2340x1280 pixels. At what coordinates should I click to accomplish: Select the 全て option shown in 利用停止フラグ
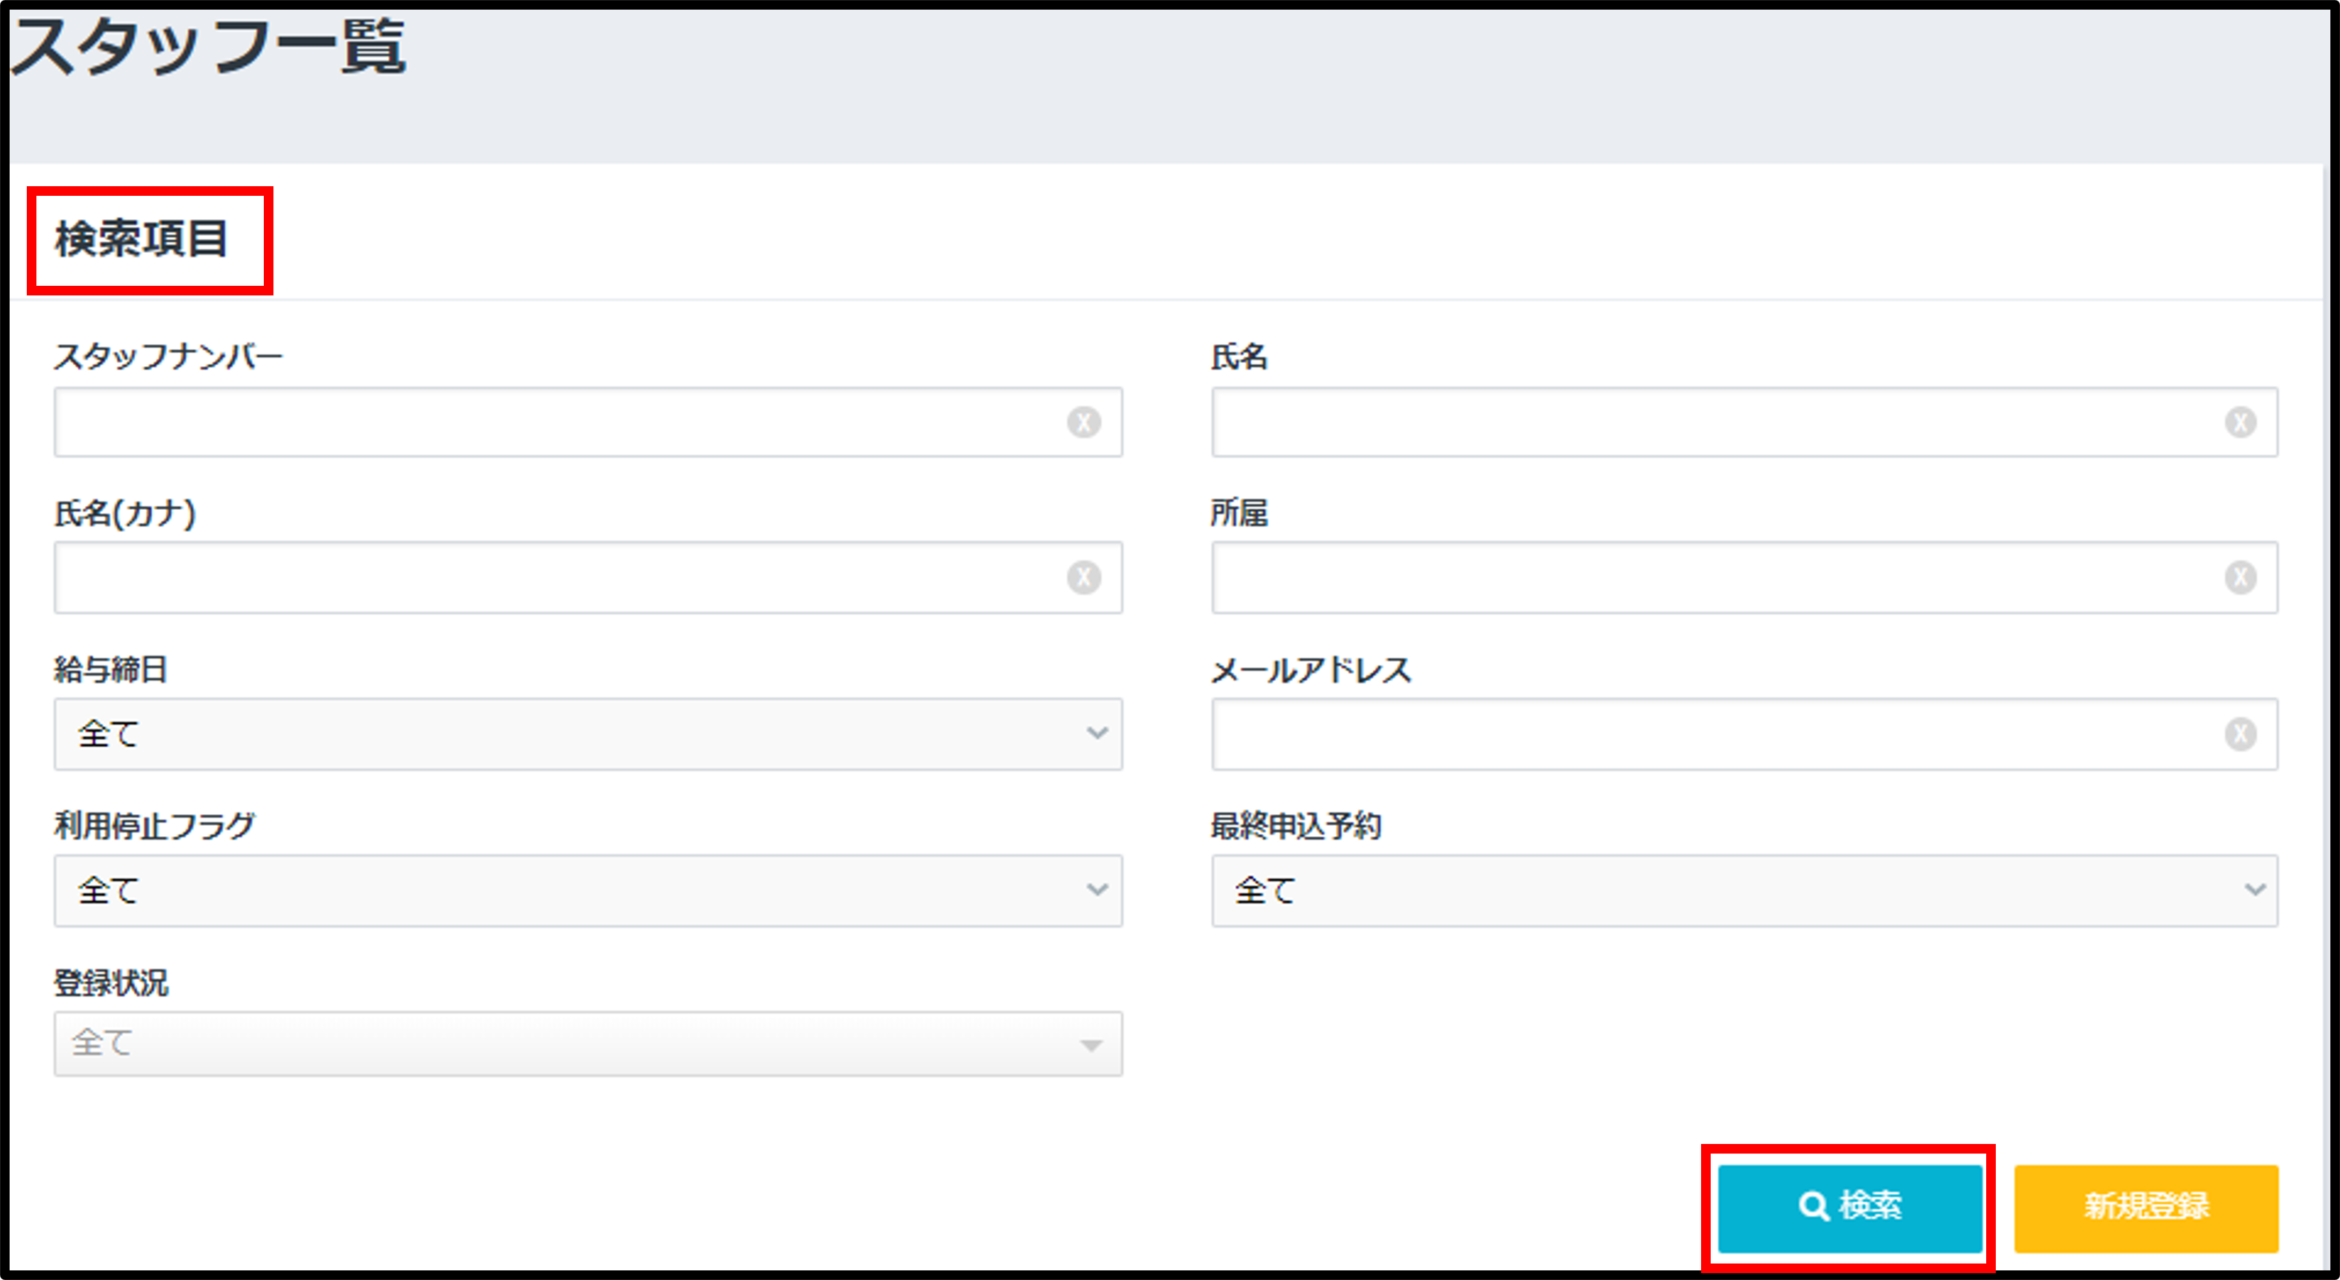click(107, 891)
